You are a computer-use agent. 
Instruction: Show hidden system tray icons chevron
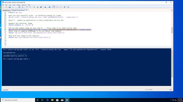(x=171, y=100)
